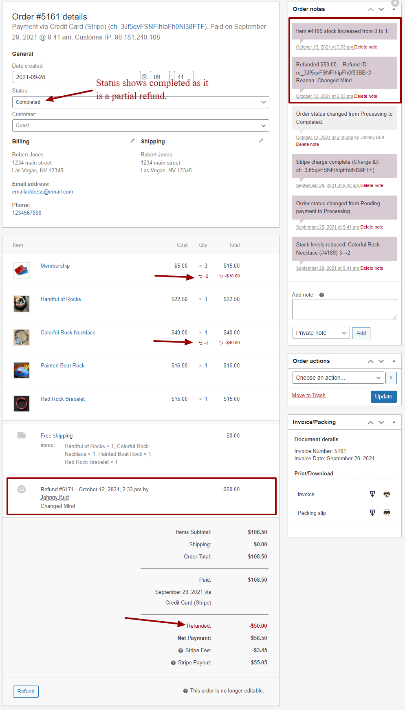Move Order notes panel up

click(370, 9)
